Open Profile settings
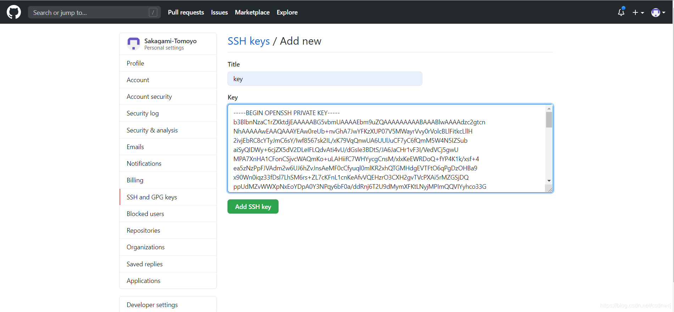 coord(168,63)
